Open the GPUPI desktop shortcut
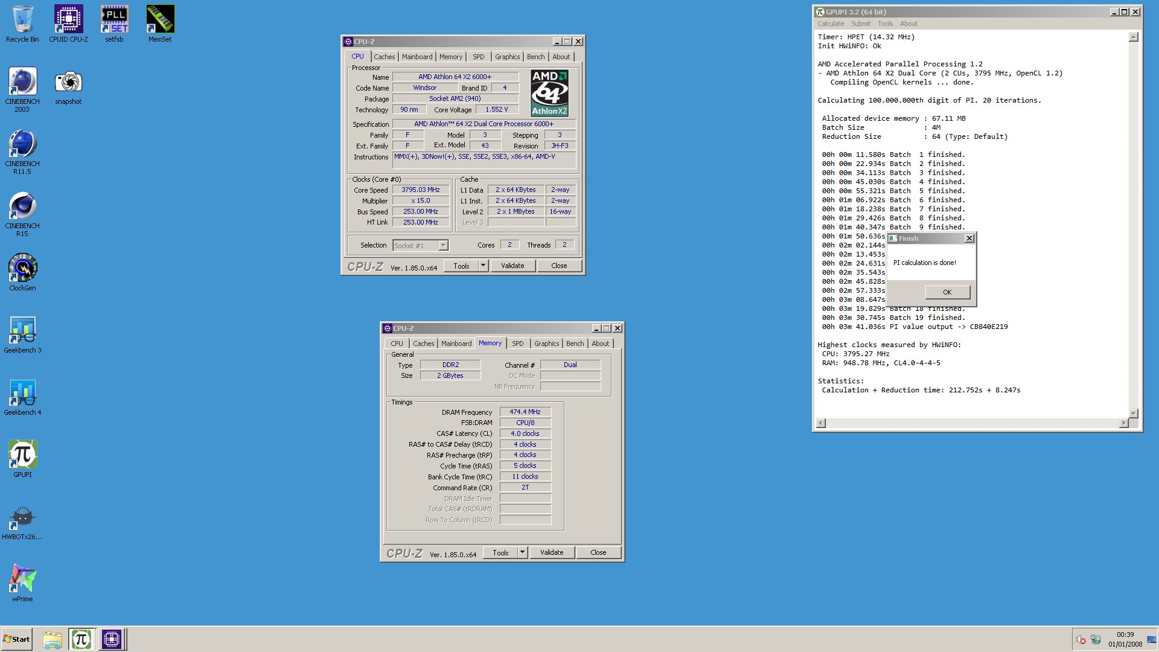 pos(22,459)
